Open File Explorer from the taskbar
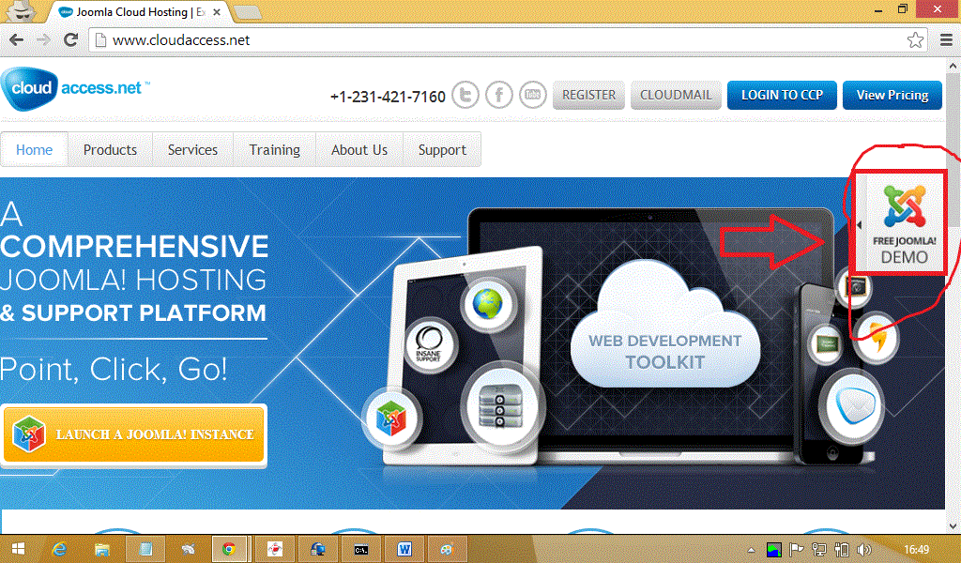Screen dimensions: 961x563 [x=101, y=550]
